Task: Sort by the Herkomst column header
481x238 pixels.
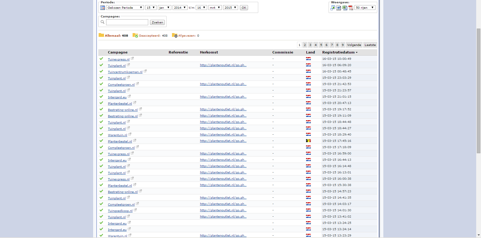Action: pyautogui.click(x=209, y=52)
